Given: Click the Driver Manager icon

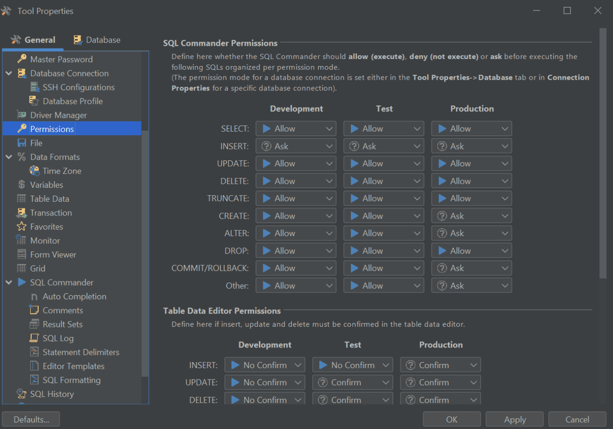Looking at the screenshot, I should point(22,115).
